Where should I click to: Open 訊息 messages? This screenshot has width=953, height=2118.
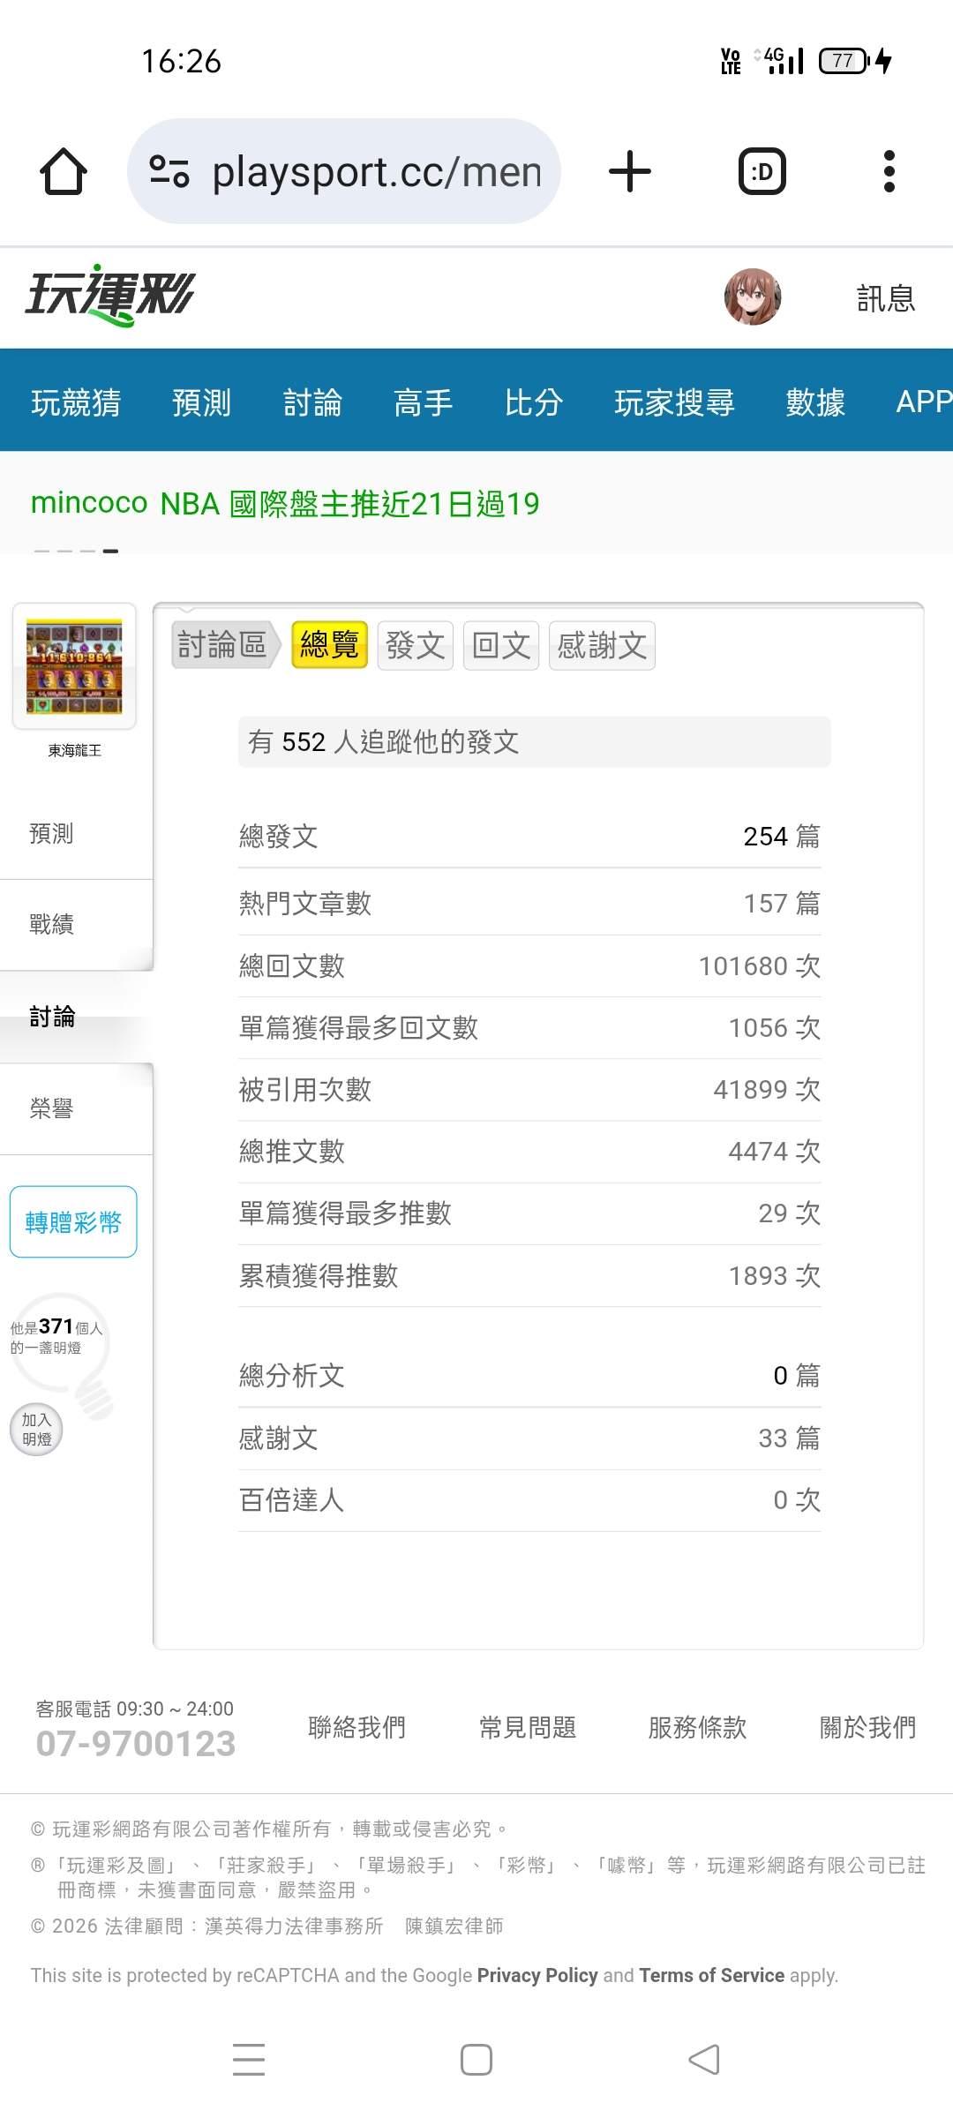pos(886,298)
